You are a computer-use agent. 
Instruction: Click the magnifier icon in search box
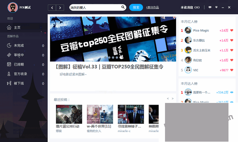tap(123, 7)
